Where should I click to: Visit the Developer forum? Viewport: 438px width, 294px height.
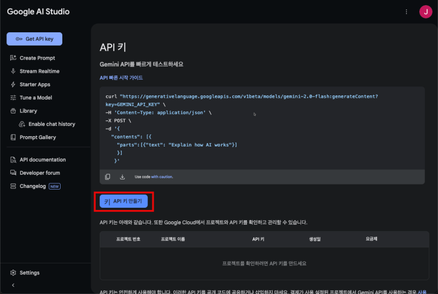tap(40, 173)
